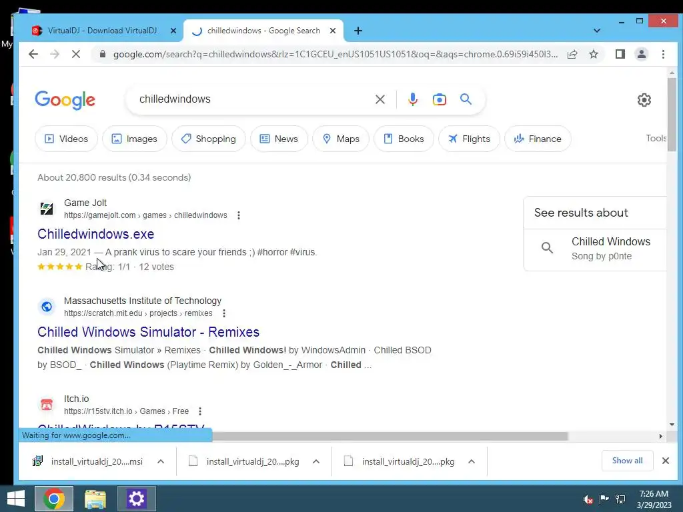Bookmark this page with the star icon
The image size is (683, 512).
pyautogui.click(x=593, y=54)
